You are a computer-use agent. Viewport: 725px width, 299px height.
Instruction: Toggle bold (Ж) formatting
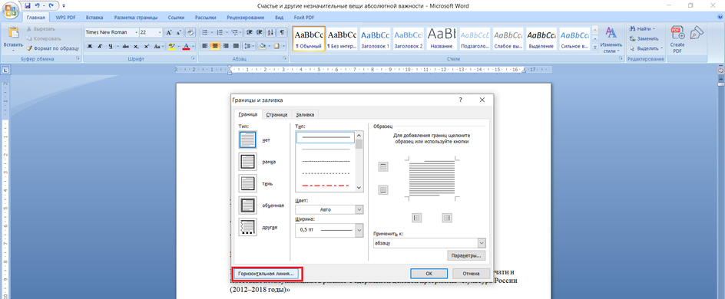coord(90,46)
